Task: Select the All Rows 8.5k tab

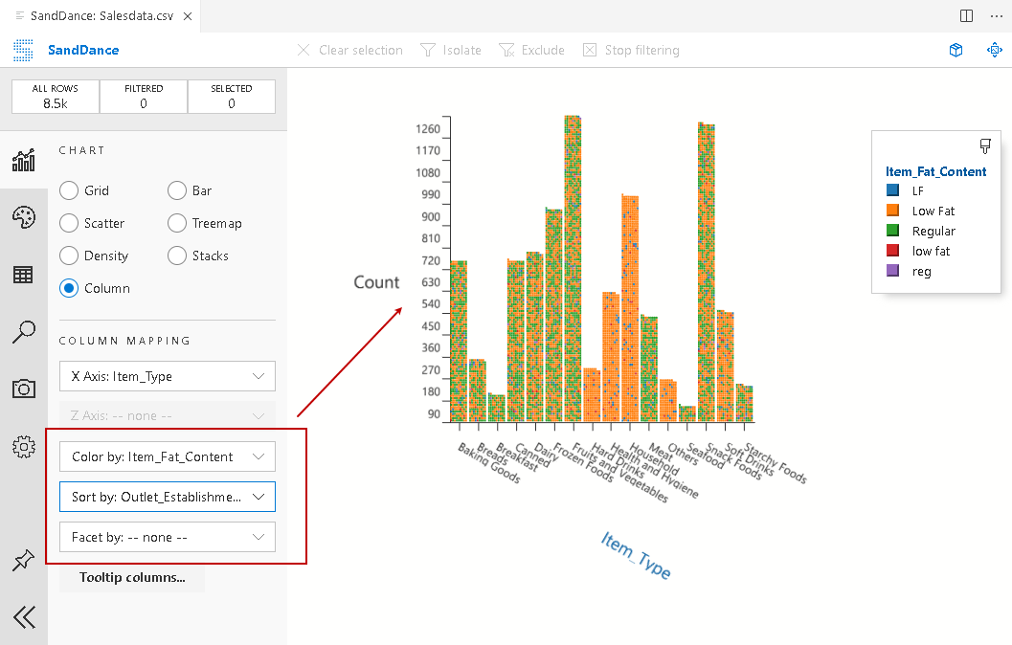Action: [x=56, y=96]
